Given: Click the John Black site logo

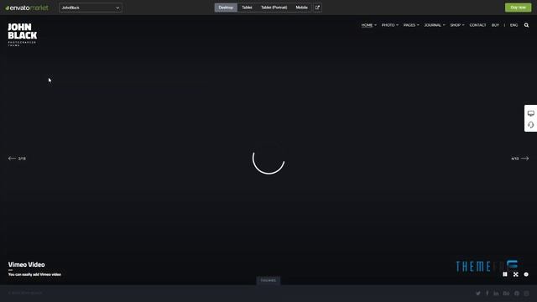Looking at the screenshot, I should pyautogui.click(x=23, y=34).
